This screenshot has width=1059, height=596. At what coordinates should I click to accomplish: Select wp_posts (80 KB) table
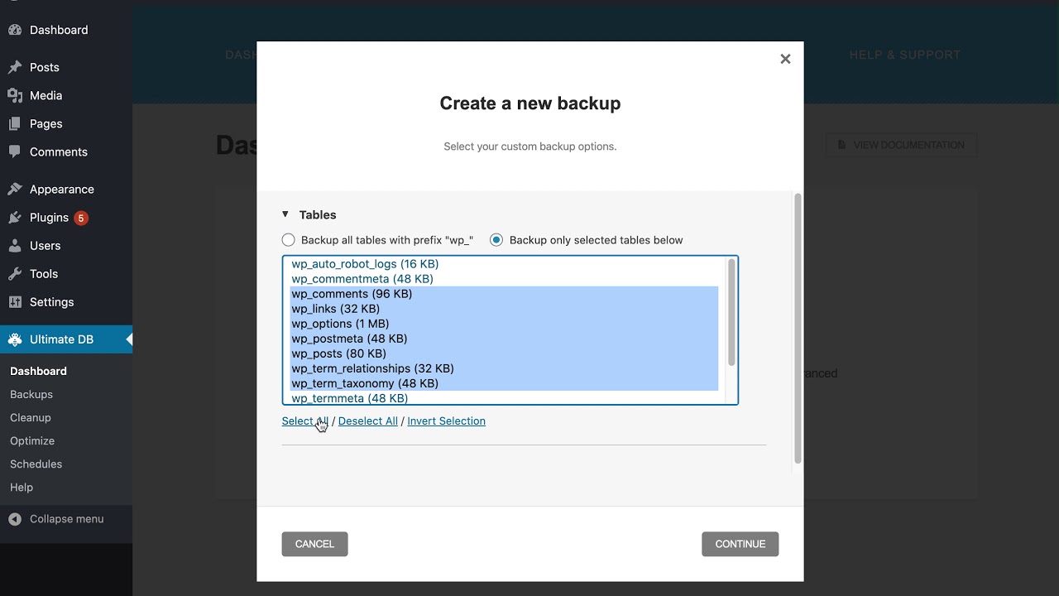(504, 353)
